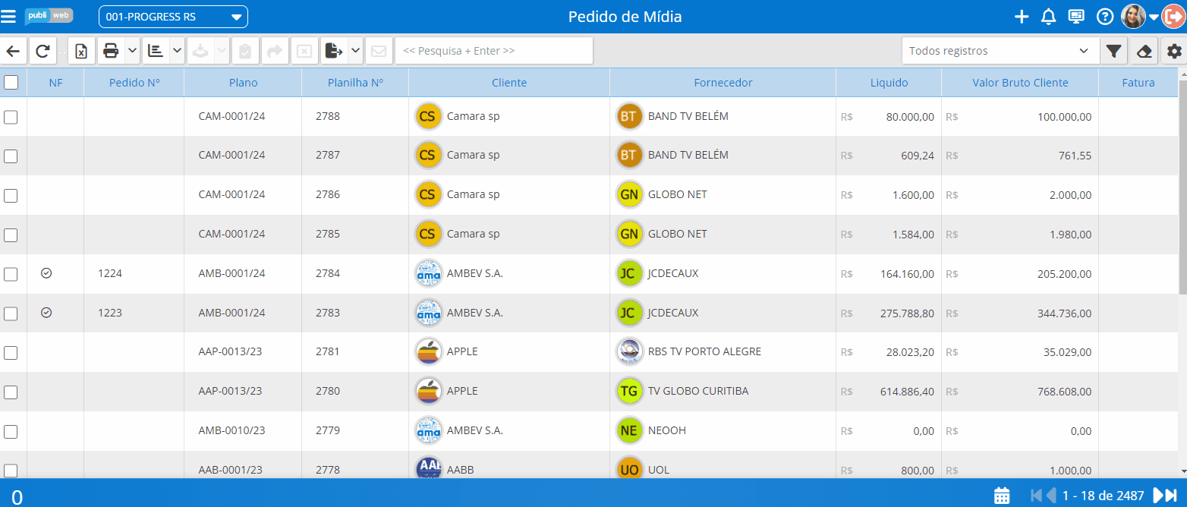Open grid settings gear icon
Screen dimensions: 1187x507
click(1174, 51)
